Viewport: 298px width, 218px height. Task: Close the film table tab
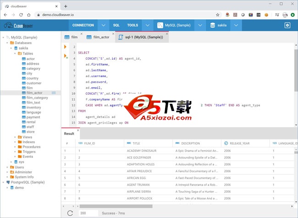[x=81, y=34]
